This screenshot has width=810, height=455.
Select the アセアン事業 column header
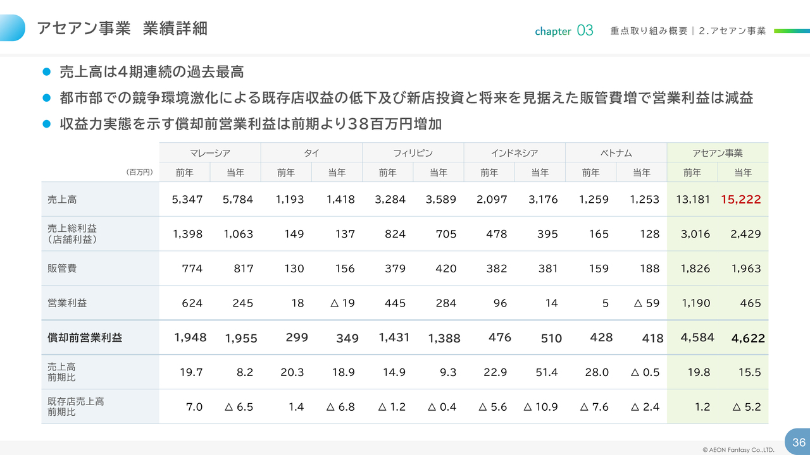pyautogui.click(x=717, y=153)
